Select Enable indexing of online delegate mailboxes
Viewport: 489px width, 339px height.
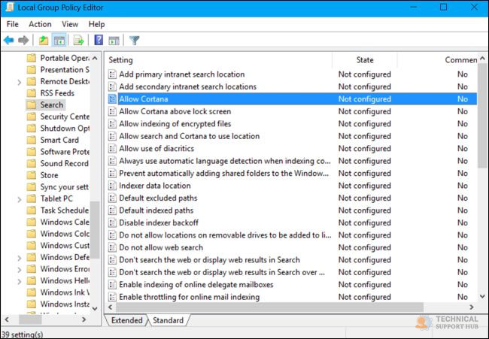pos(292,284)
